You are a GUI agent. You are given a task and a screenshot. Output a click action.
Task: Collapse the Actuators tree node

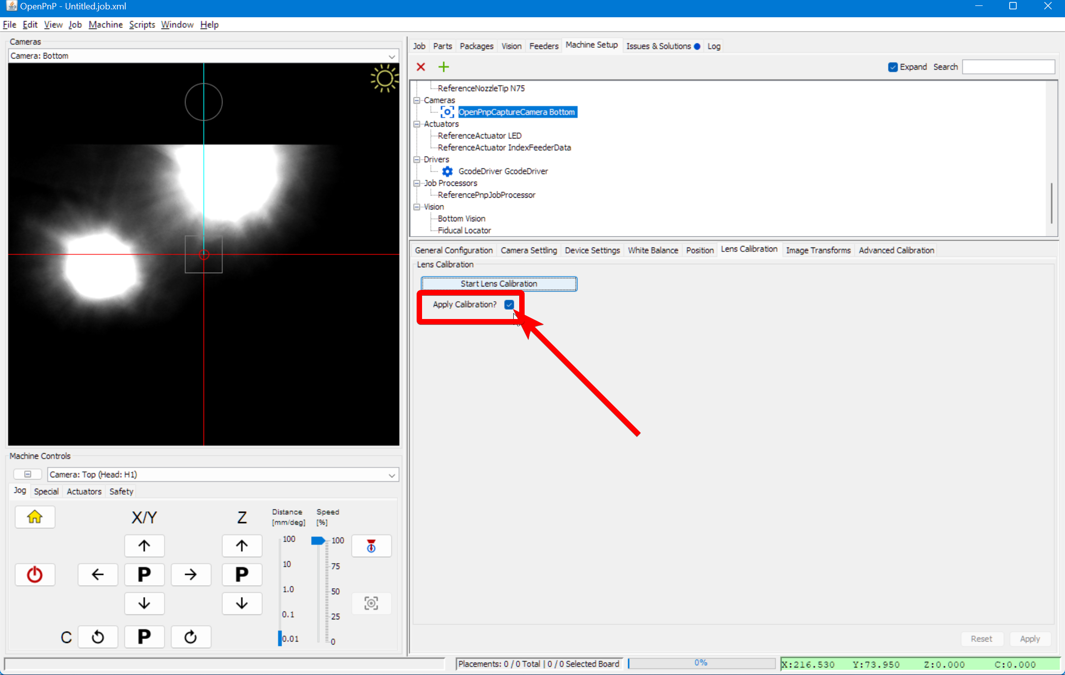[417, 124]
